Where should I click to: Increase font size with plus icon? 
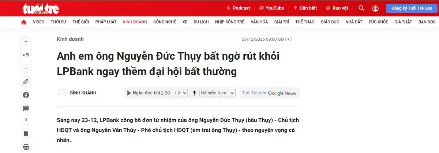click(x=26, y=41)
